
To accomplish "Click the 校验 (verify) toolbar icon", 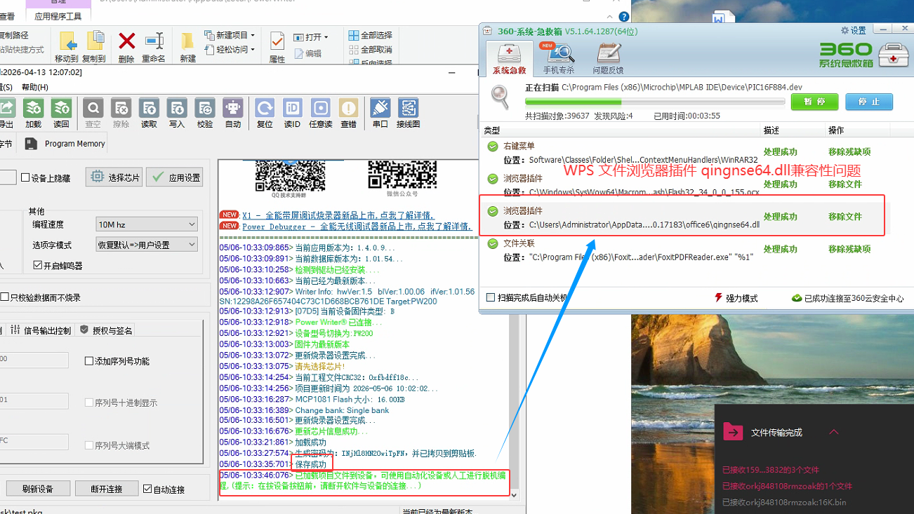I will click(x=205, y=108).
